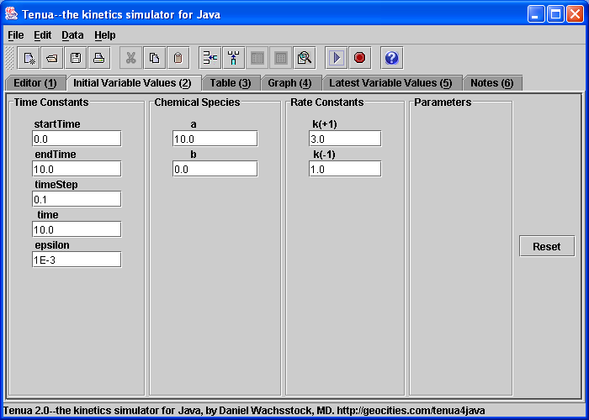Click the insert column arrow icon
589x420 pixels.
[x=234, y=58]
